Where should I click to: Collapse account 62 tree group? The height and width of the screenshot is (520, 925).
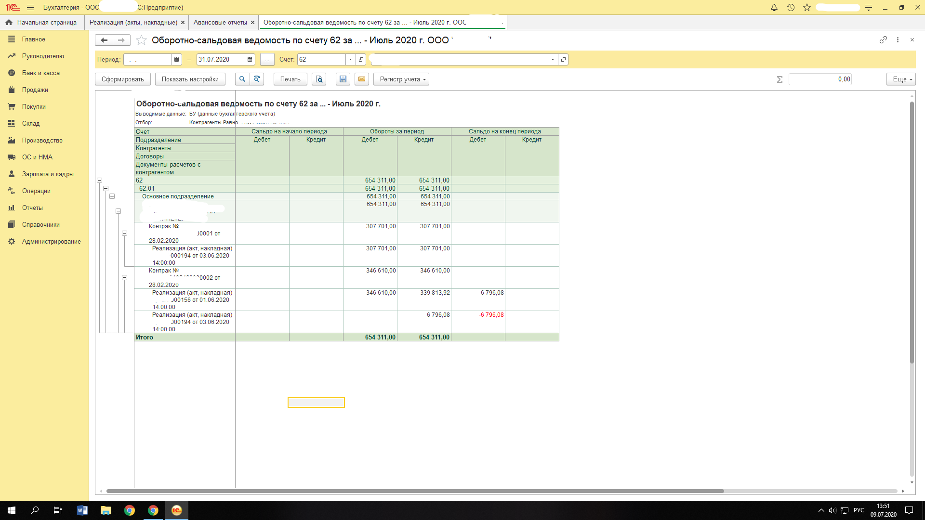tap(100, 181)
